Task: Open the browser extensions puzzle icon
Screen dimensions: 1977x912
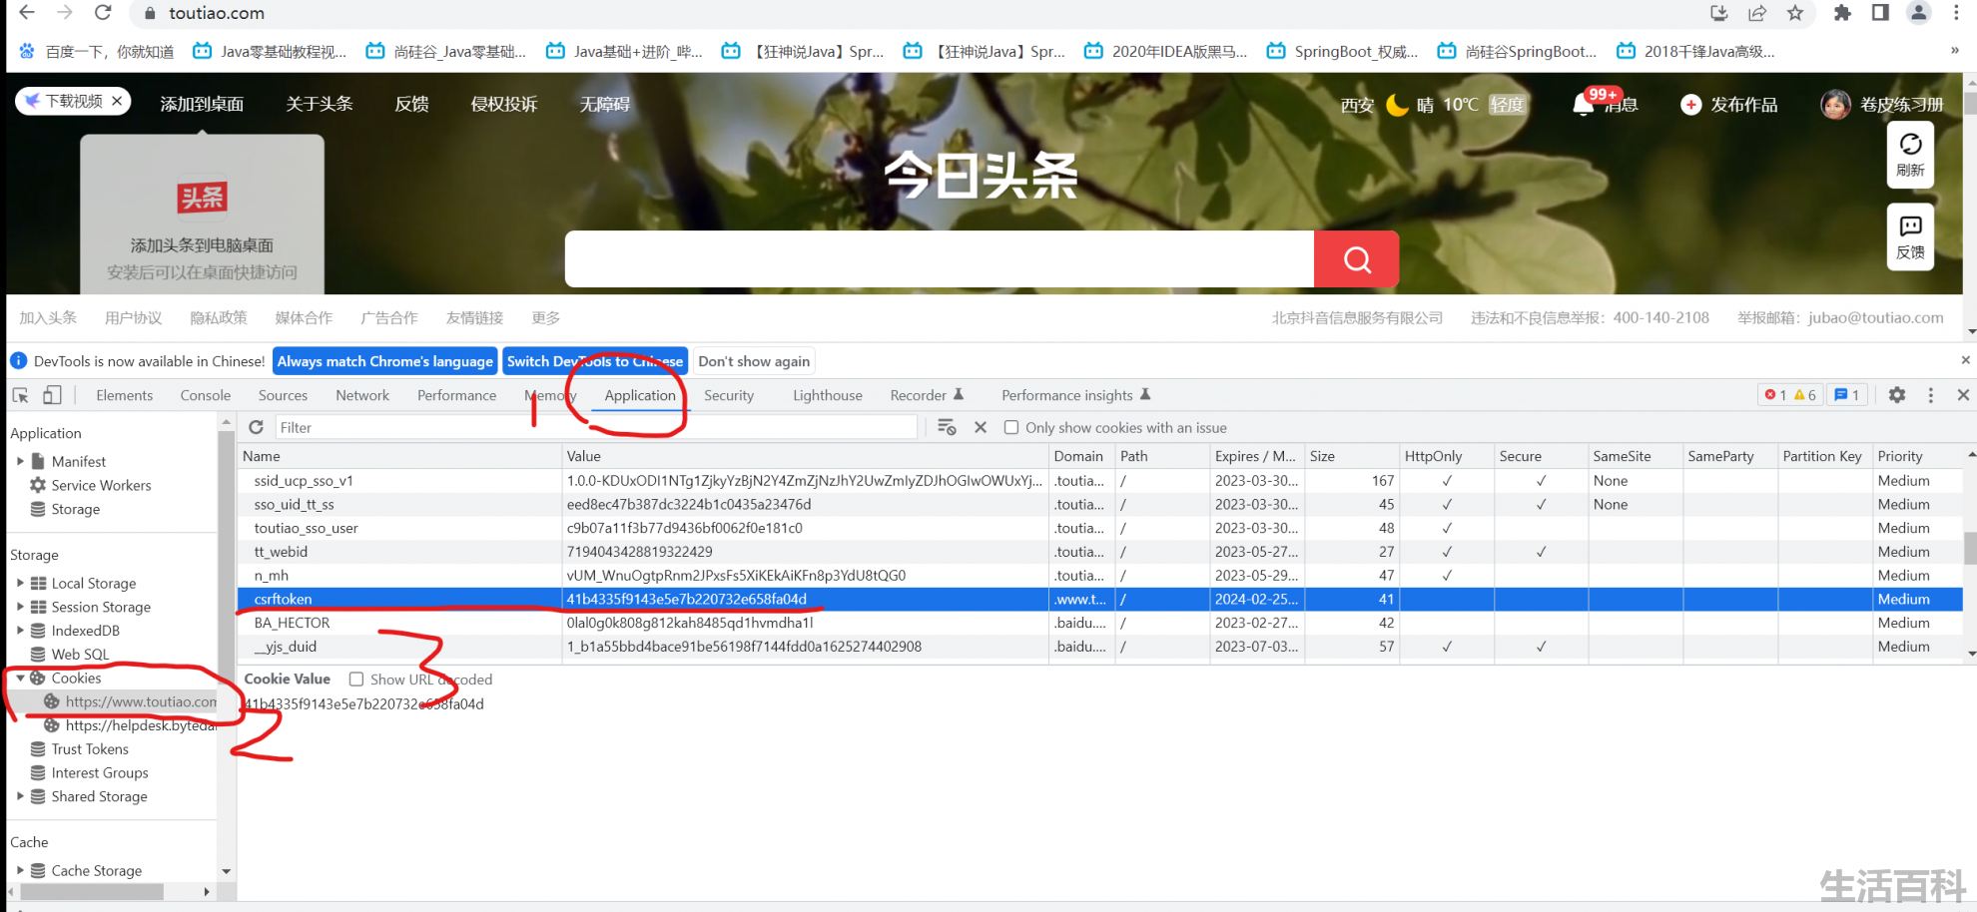Action: (1842, 13)
